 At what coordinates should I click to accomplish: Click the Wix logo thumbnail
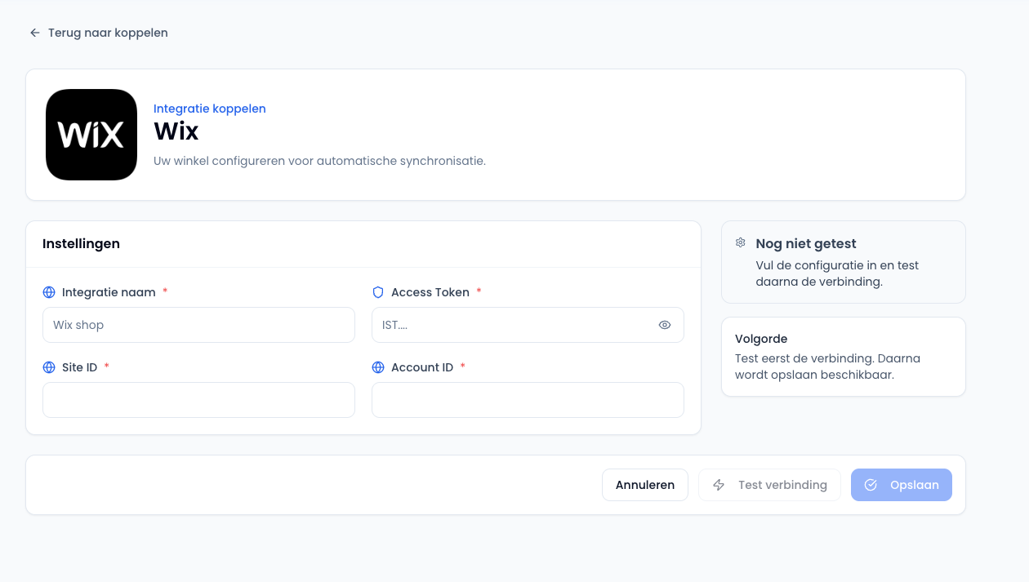coord(91,135)
